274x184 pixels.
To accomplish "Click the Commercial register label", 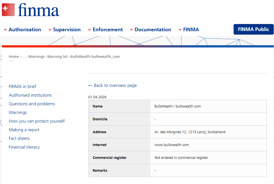I will (110, 157).
